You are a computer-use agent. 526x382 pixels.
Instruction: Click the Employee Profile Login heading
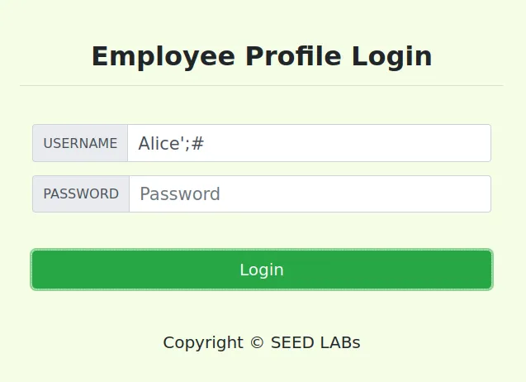[x=262, y=56]
